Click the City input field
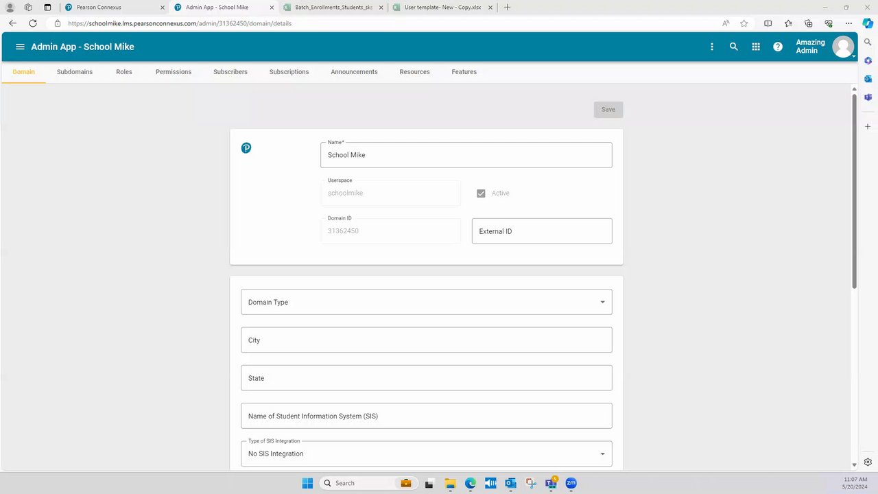 tap(426, 340)
